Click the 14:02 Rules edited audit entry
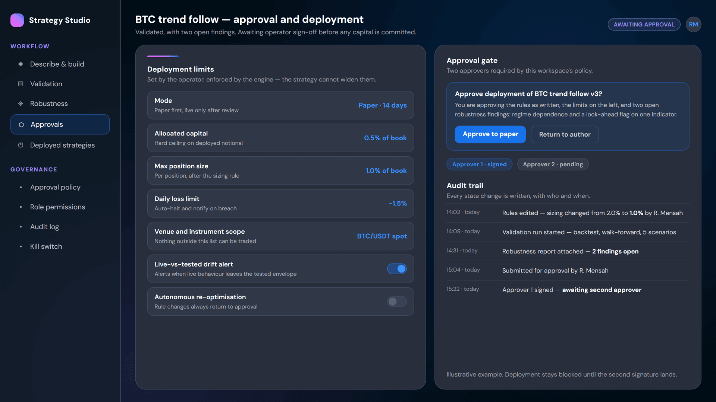Image resolution: width=716 pixels, height=402 pixels. 568,213
